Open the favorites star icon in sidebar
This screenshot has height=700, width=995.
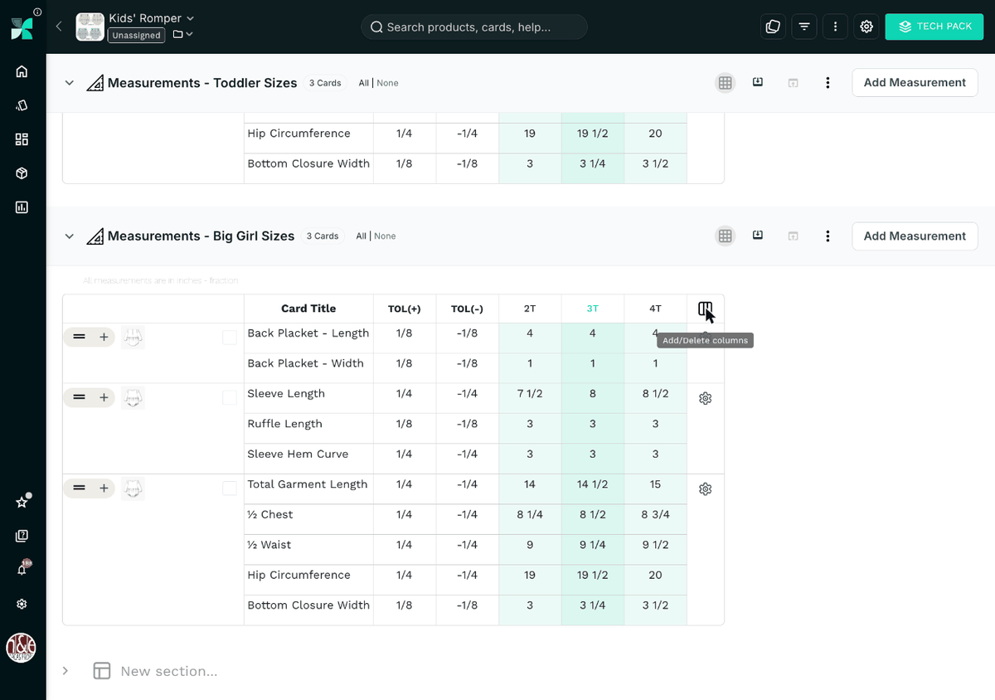pos(22,502)
